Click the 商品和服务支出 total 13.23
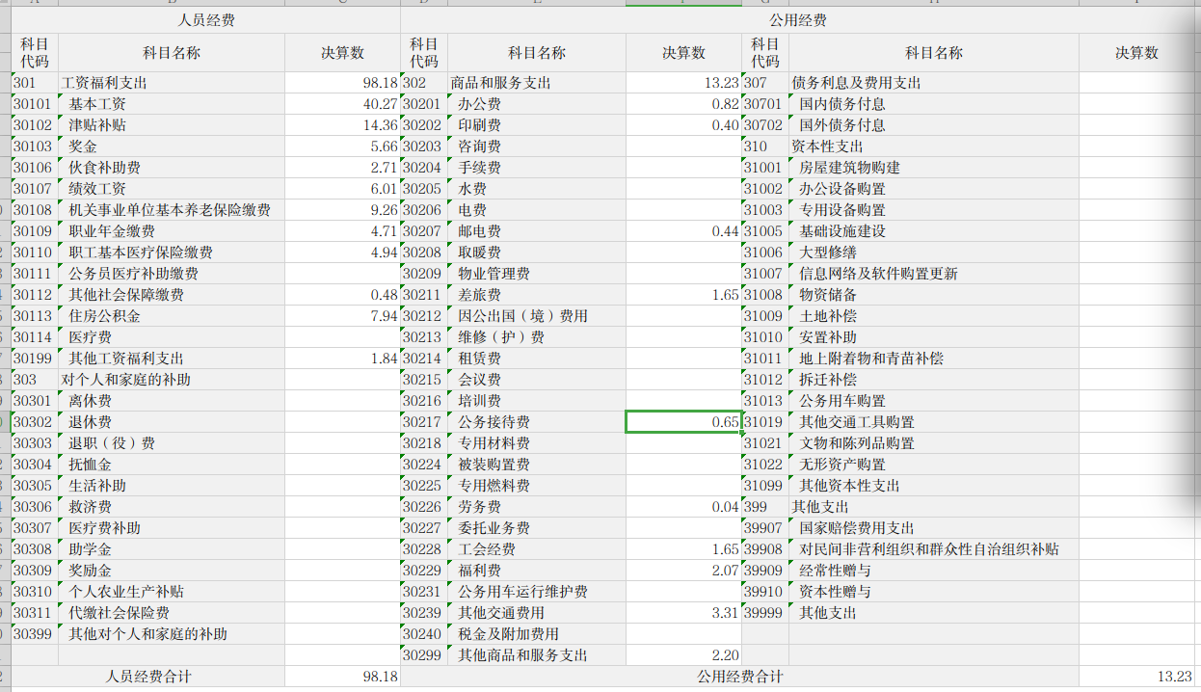The image size is (1201, 692). 683,83
